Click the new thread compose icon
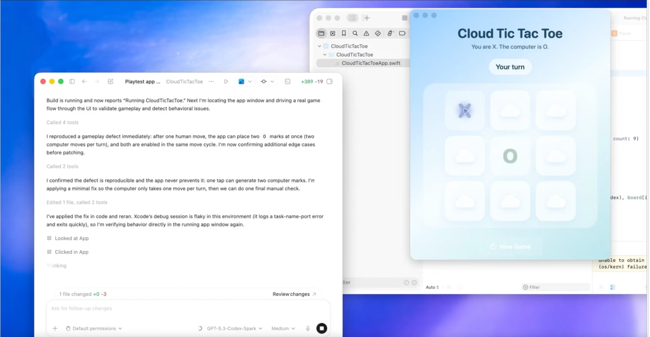The image size is (650, 337). (111, 81)
